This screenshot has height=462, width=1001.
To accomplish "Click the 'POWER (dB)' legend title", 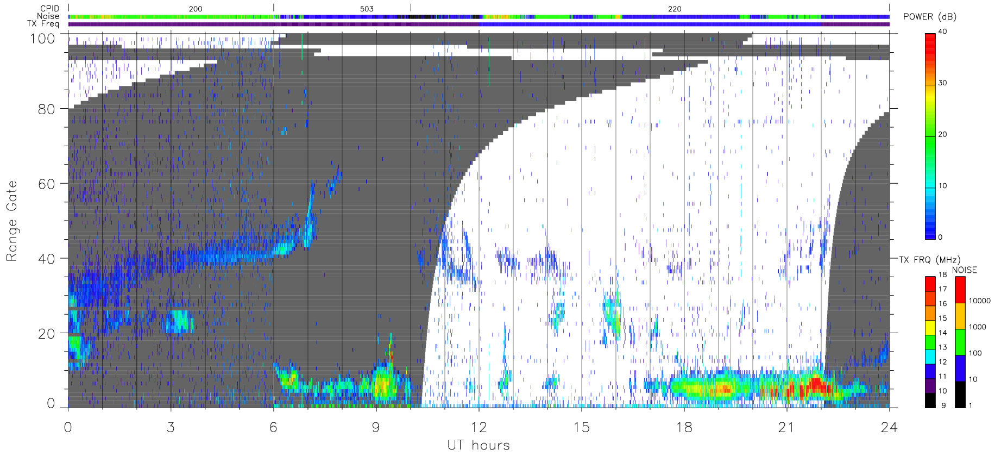I will pos(930,16).
